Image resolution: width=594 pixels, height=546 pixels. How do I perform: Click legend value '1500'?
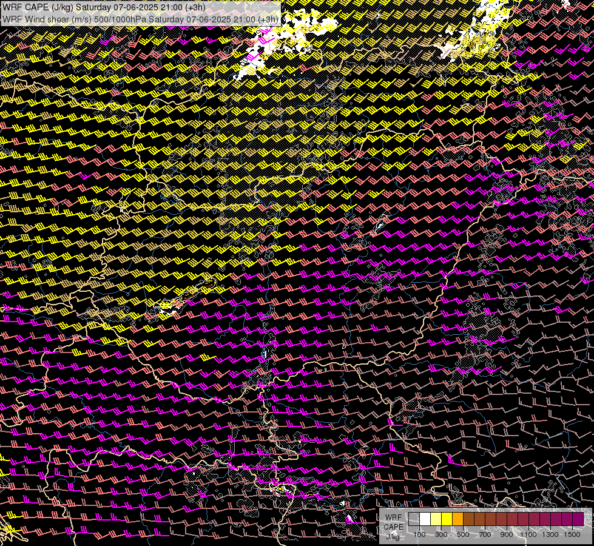[x=572, y=534]
